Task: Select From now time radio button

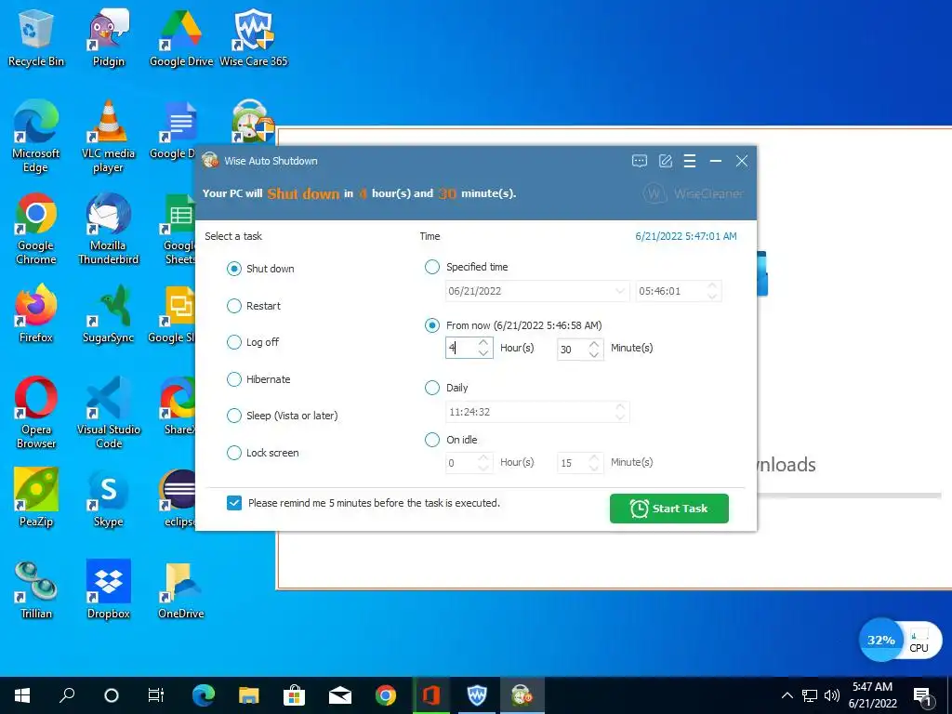Action: (431, 325)
